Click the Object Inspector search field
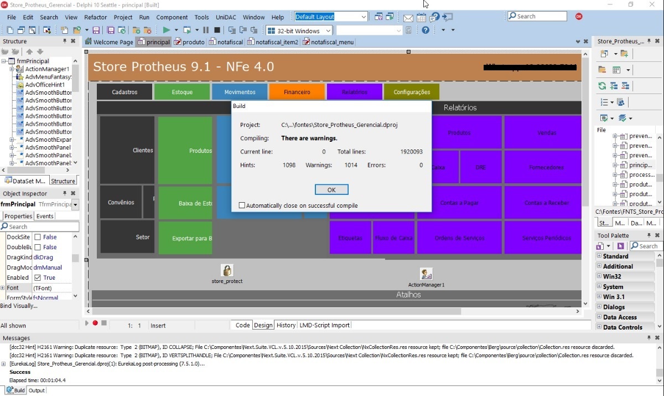Screen dimensions: 664x396 point(40,227)
